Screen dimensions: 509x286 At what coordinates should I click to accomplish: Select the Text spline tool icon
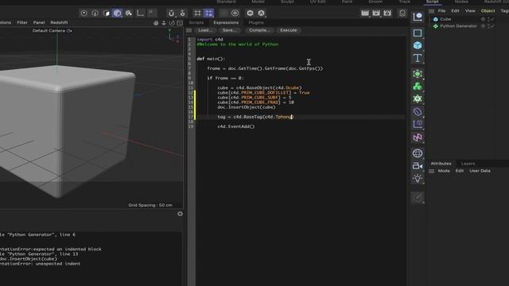pos(418,58)
